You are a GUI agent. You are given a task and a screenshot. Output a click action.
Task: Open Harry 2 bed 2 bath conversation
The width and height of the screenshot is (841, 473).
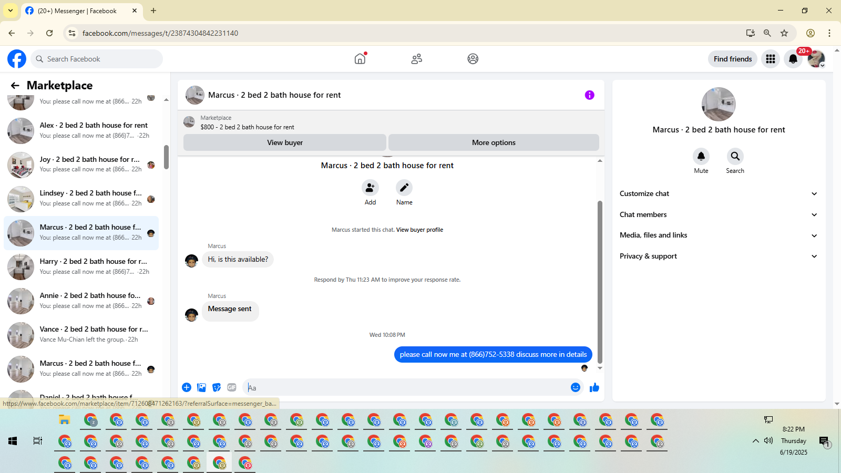[81, 266]
